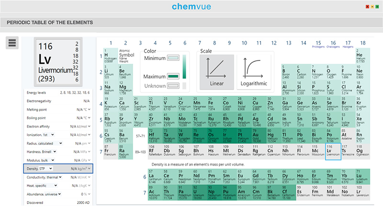Select the Electronegativity property row
The height and width of the screenshot is (216, 383).
pyautogui.click(x=58, y=101)
